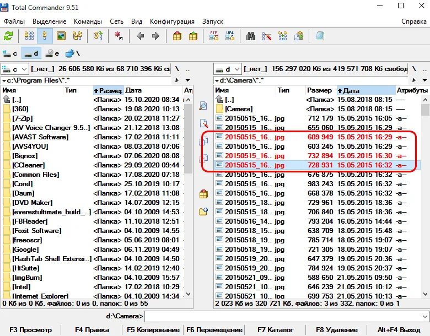Open the URL new FTP connection icon
Viewport: 430px width, 336px height.
[x=230, y=36]
